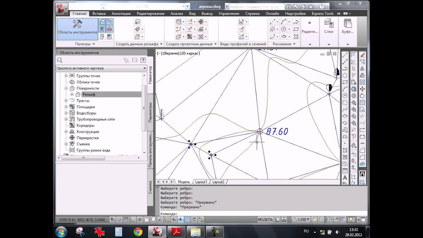Click the Windows Start button
423x238 pixels.
(61, 232)
